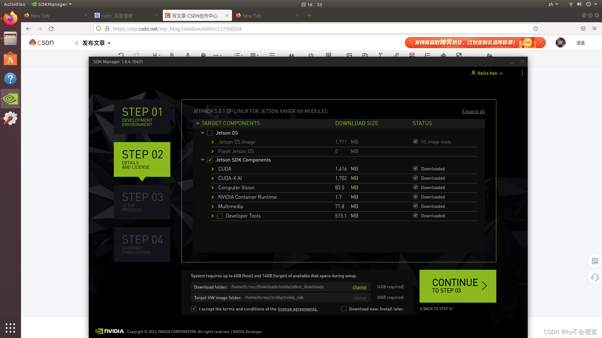
Task: Bookmark this page with the star icon
Action: pos(536,29)
